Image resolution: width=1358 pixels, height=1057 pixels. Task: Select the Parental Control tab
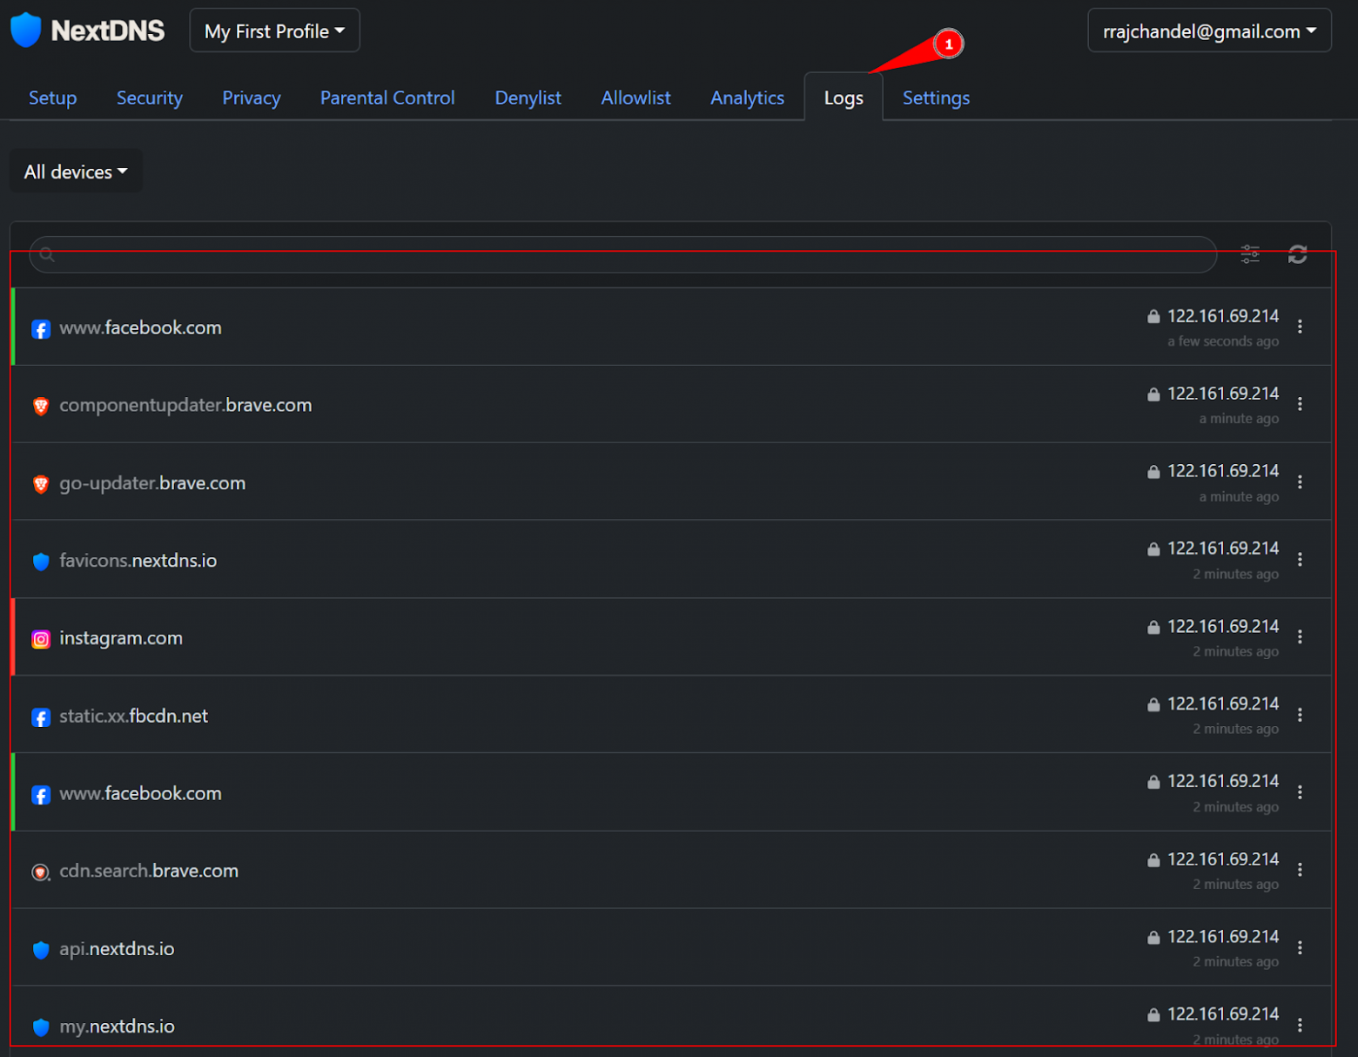click(387, 98)
